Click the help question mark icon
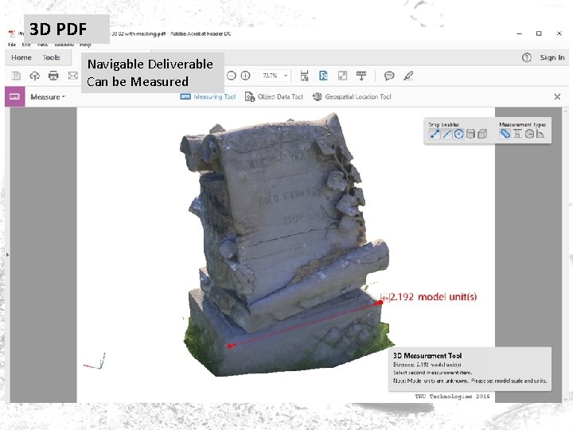Viewport: 573px width, 430px height. [527, 57]
